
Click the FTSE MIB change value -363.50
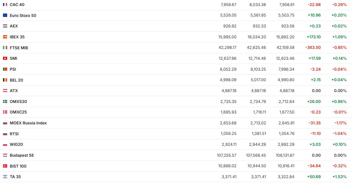pos(312,48)
